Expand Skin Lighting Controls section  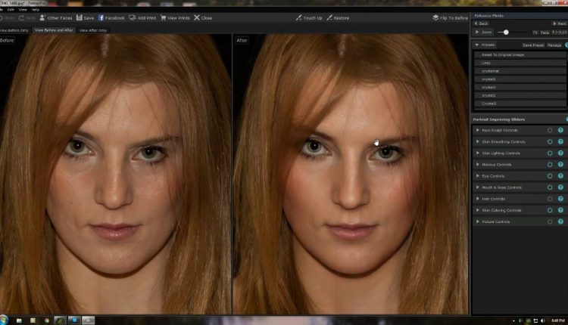pyautogui.click(x=477, y=153)
